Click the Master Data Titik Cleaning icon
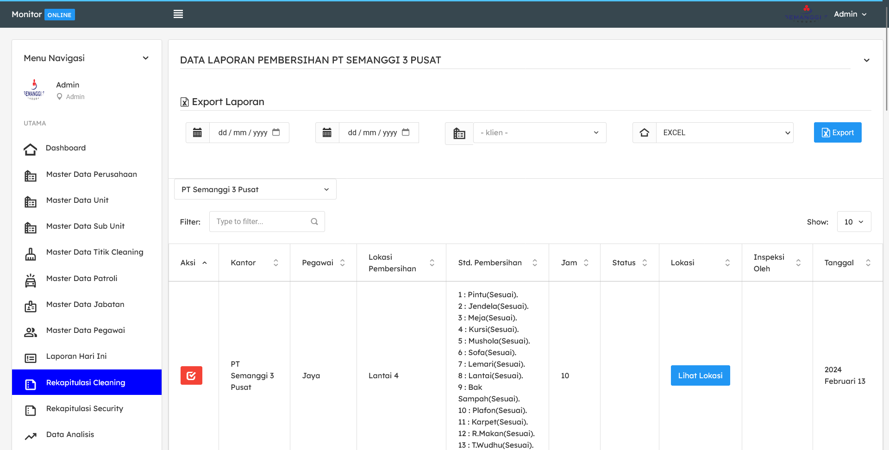 pyautogui.click(x=31, y=254)
